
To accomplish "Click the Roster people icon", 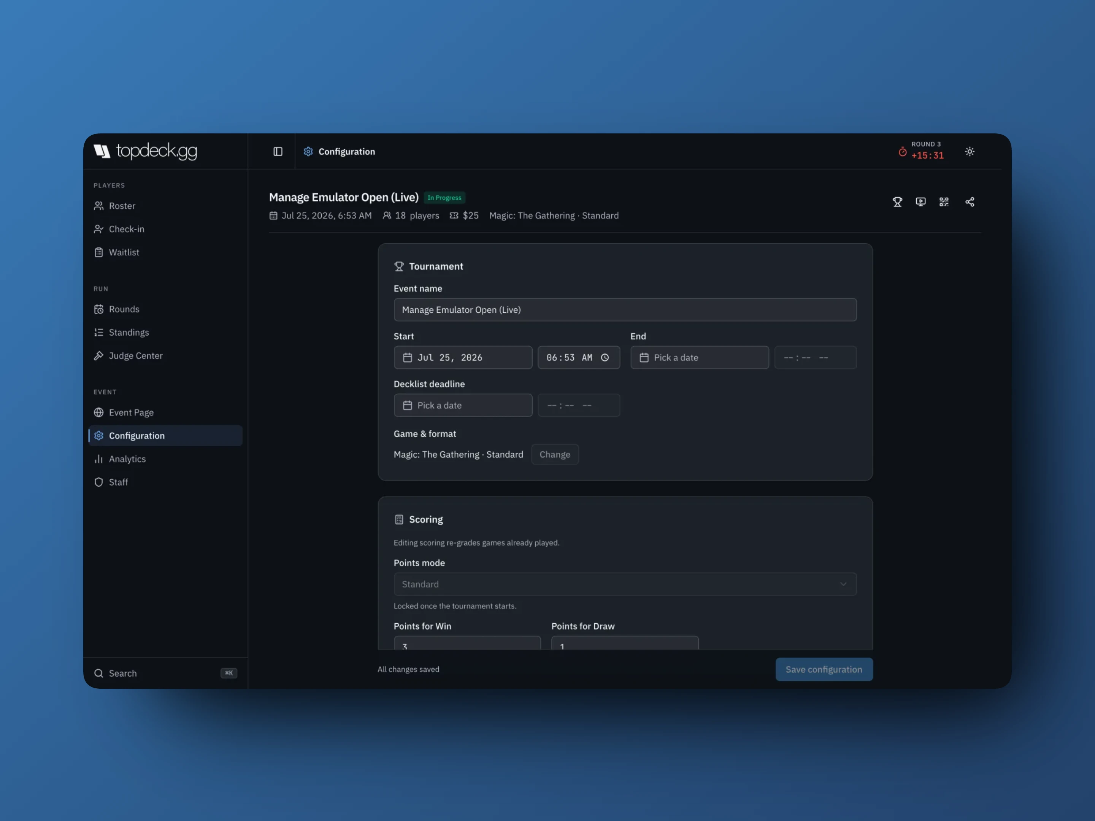I will (98, 206).
